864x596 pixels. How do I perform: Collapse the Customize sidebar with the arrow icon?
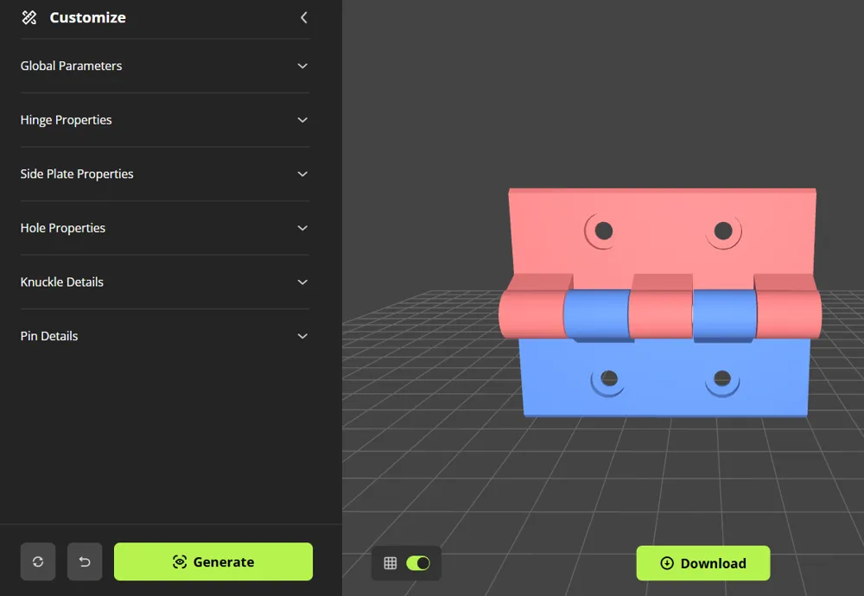click(303, 16)
